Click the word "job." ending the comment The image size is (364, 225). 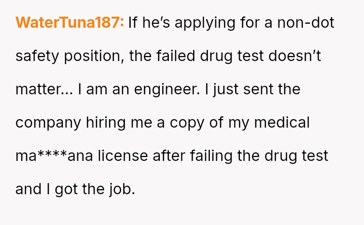pyautogui.click(x=121, y=189)
